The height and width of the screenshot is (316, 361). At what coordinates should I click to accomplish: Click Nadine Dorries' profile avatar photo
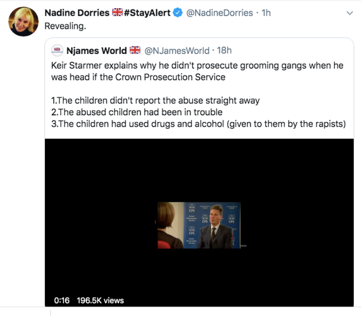click(24, 22)
